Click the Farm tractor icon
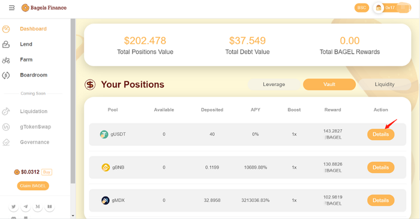The image size is (420, 219). (x=6, y=60)
